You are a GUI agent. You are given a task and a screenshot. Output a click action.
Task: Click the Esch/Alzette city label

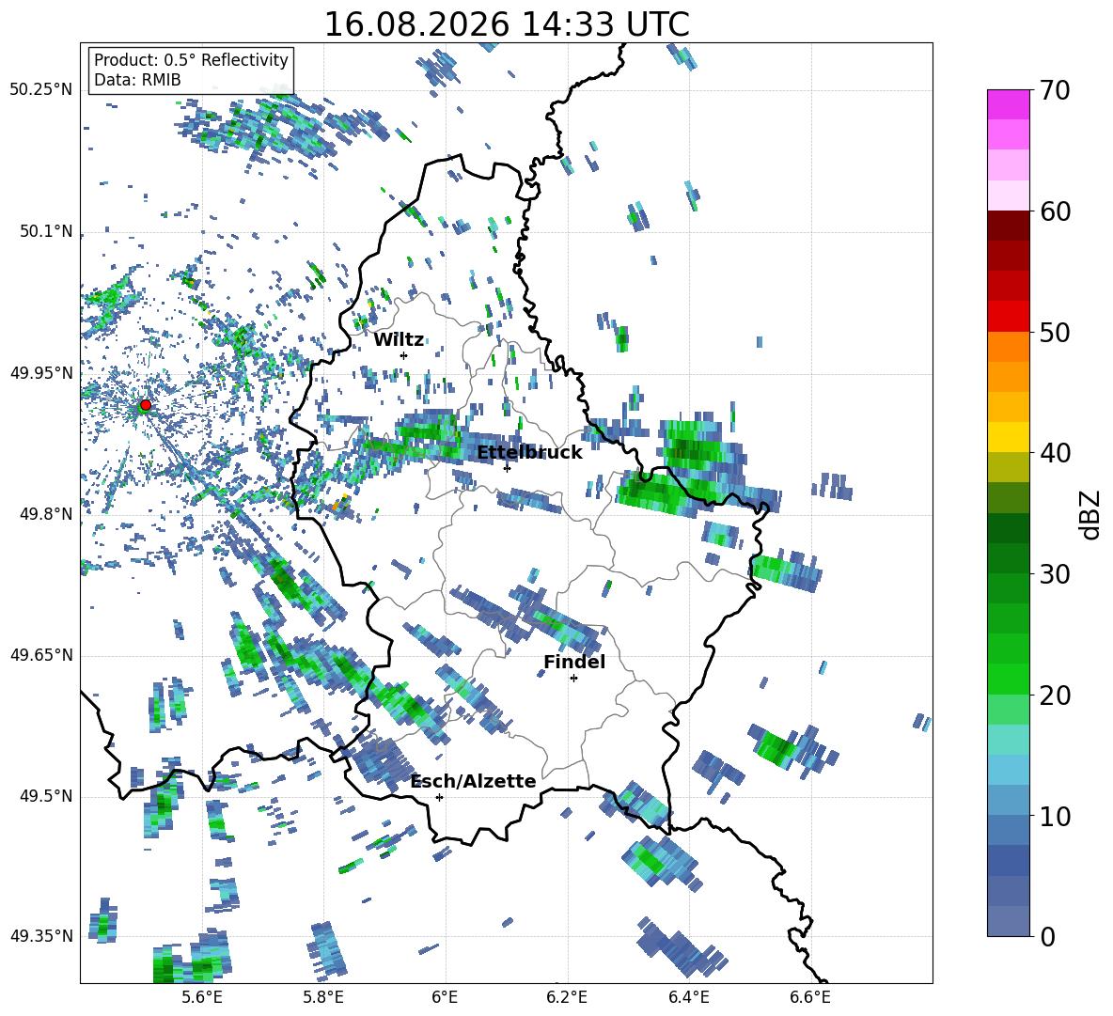tap(474, 781)
